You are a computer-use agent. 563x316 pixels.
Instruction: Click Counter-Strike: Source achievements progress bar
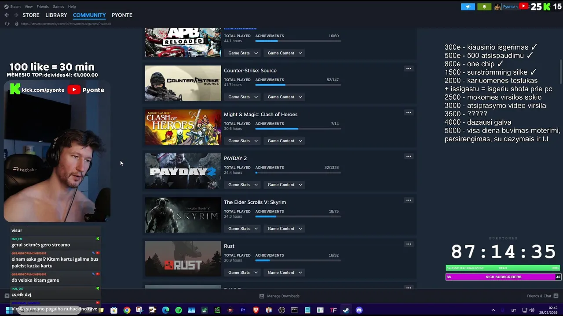click(x=298, y=85)
